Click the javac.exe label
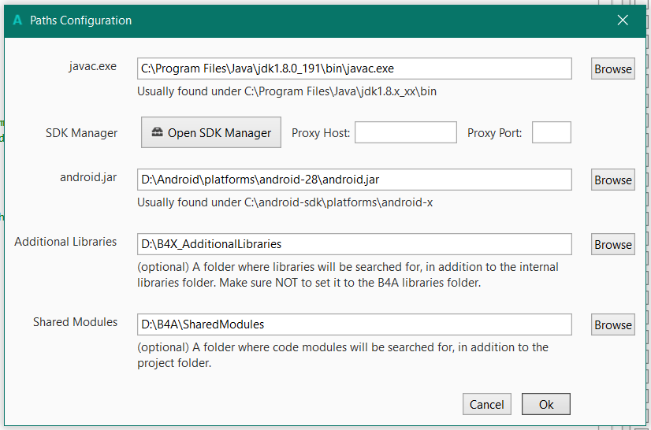 tap(92, 66)
